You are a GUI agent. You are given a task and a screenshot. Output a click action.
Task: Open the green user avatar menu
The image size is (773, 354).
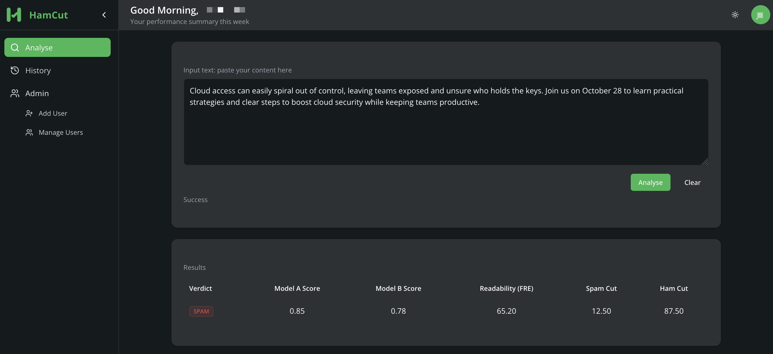pyautogui.click(x=760, y=15)
